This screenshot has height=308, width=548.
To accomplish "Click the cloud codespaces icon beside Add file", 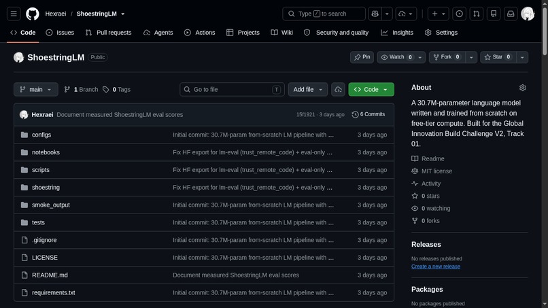I will [338, 90].
